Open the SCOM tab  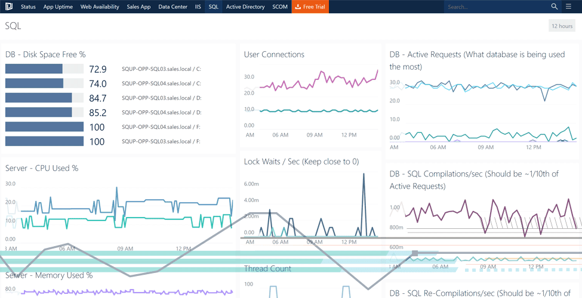(279, 7)
